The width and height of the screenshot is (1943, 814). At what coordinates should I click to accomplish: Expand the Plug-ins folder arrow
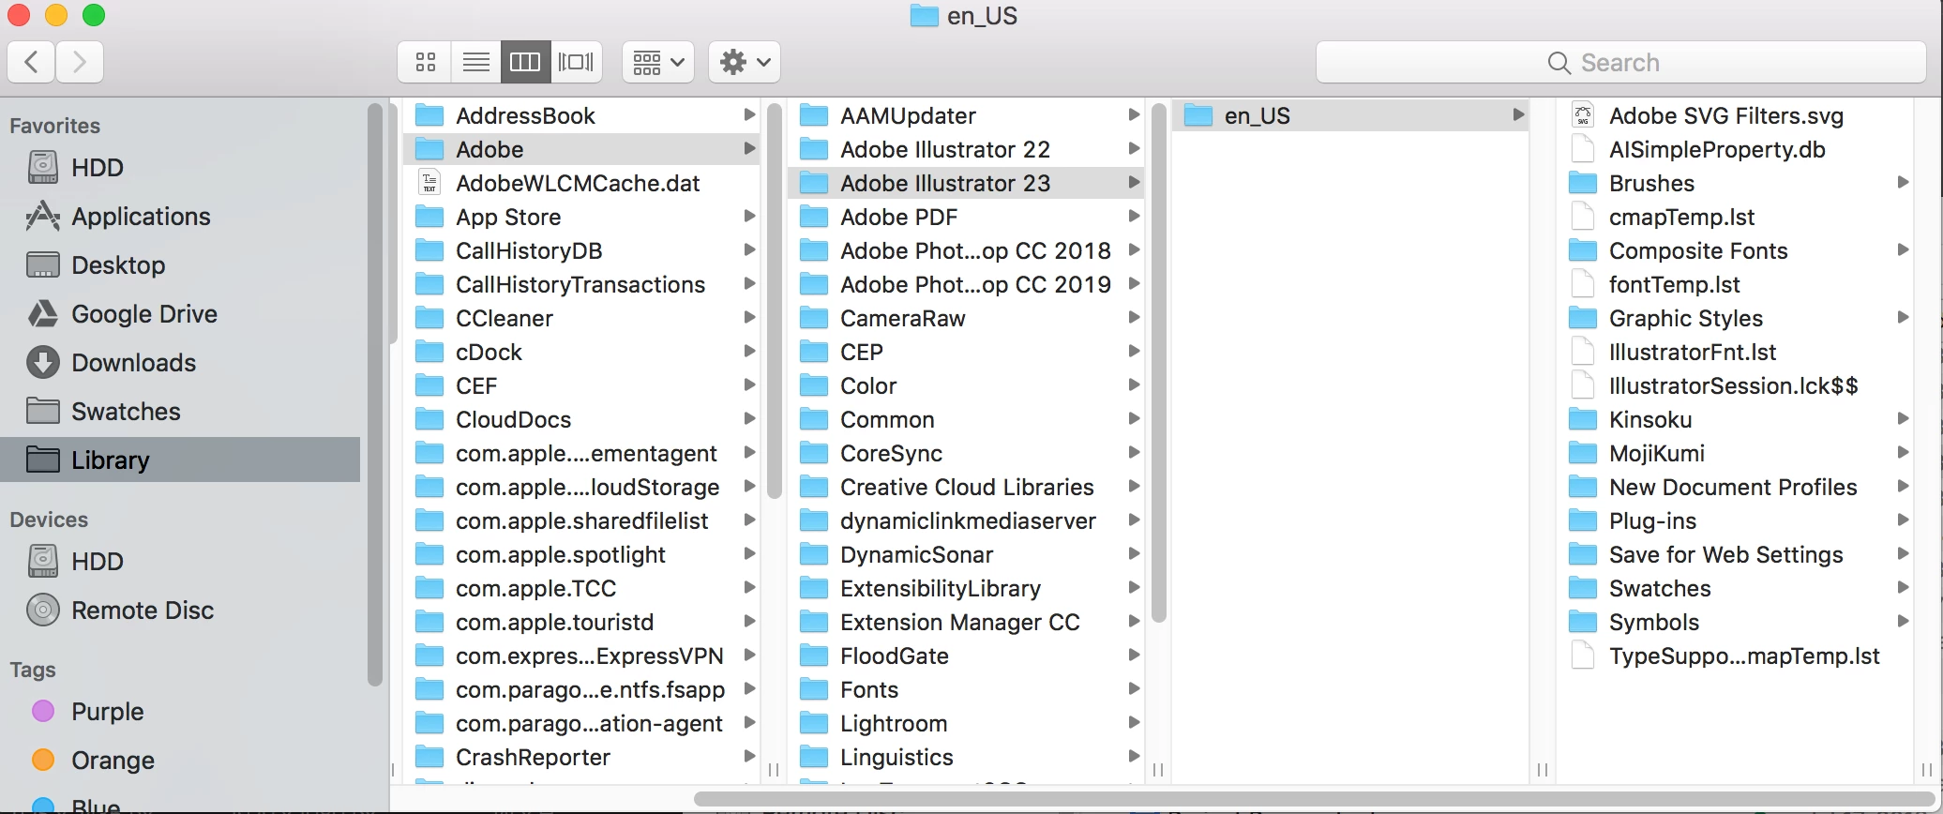[1903, 520]
